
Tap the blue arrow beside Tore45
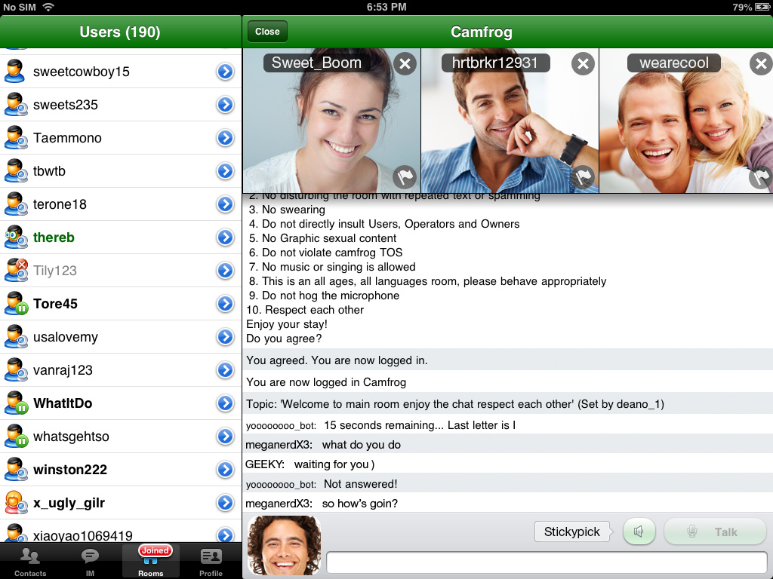(x=225, y=303)
